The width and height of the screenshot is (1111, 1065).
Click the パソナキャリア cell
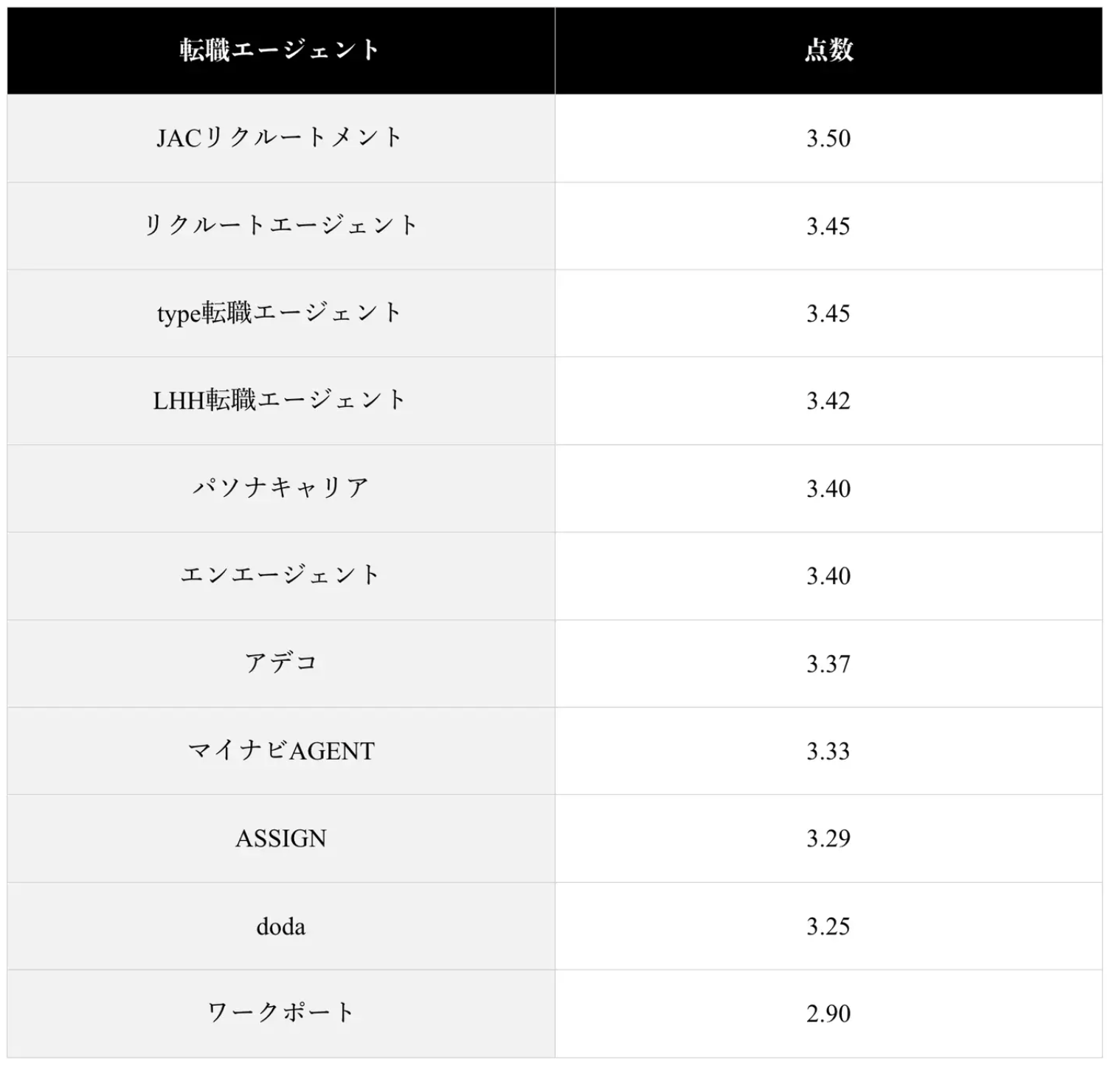(x=280, y=488)
